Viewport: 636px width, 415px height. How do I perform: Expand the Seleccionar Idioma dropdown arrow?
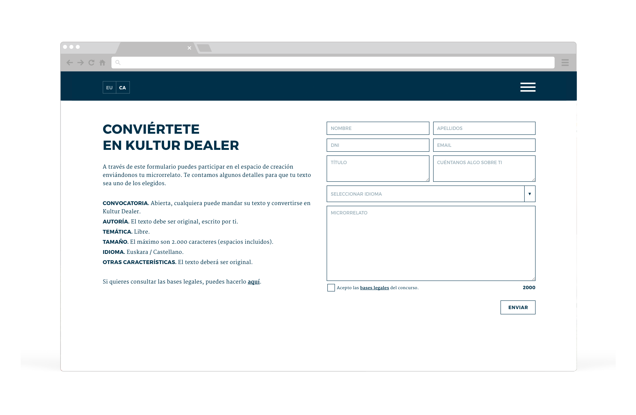[529, 194]
